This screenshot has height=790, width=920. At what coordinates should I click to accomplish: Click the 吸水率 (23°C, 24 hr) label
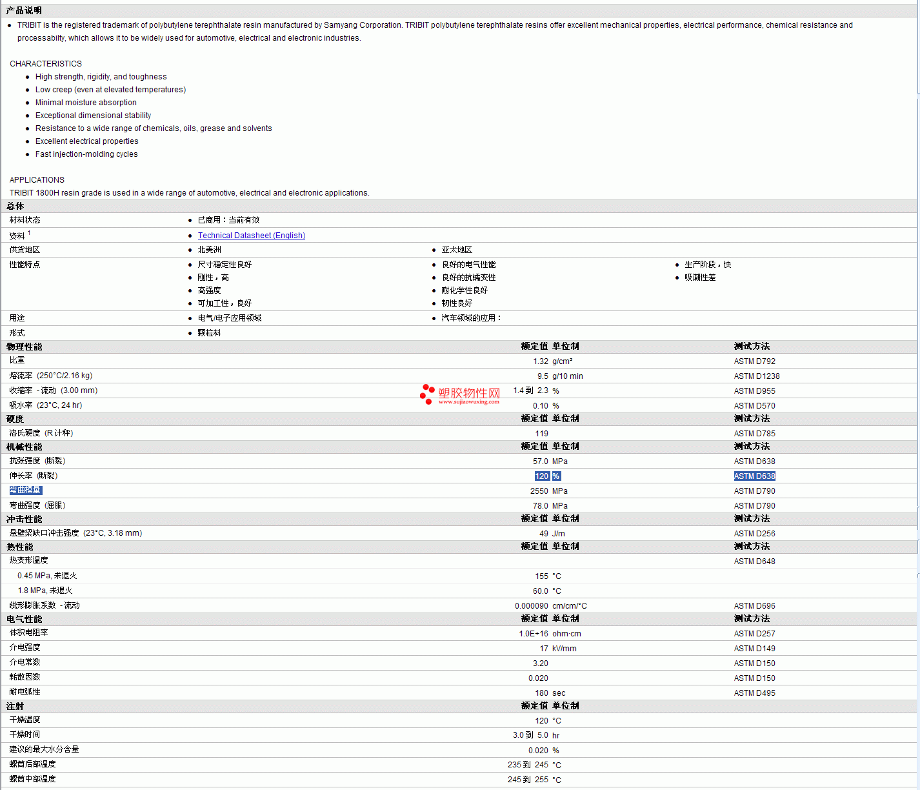[46, 405]
